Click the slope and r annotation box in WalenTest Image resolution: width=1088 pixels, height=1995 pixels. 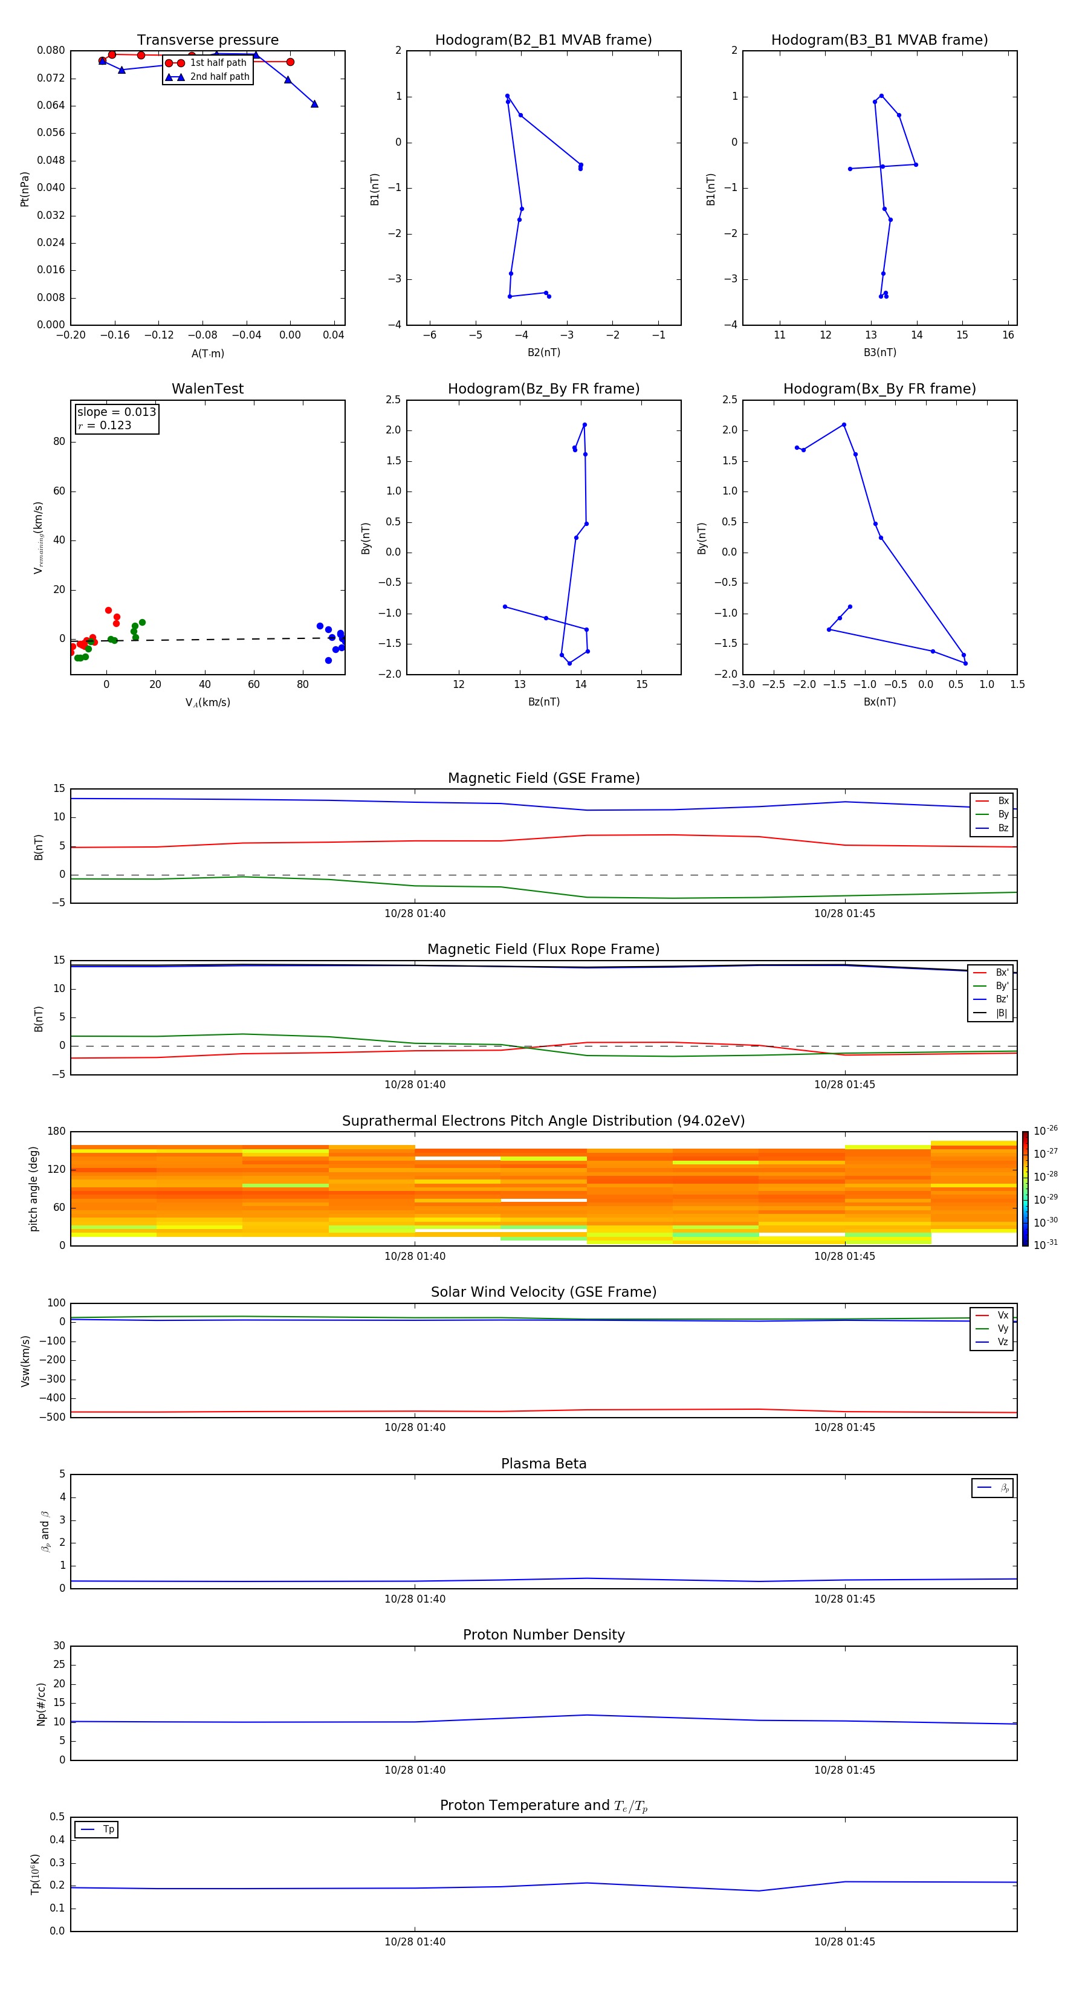[x=116, y=418]
